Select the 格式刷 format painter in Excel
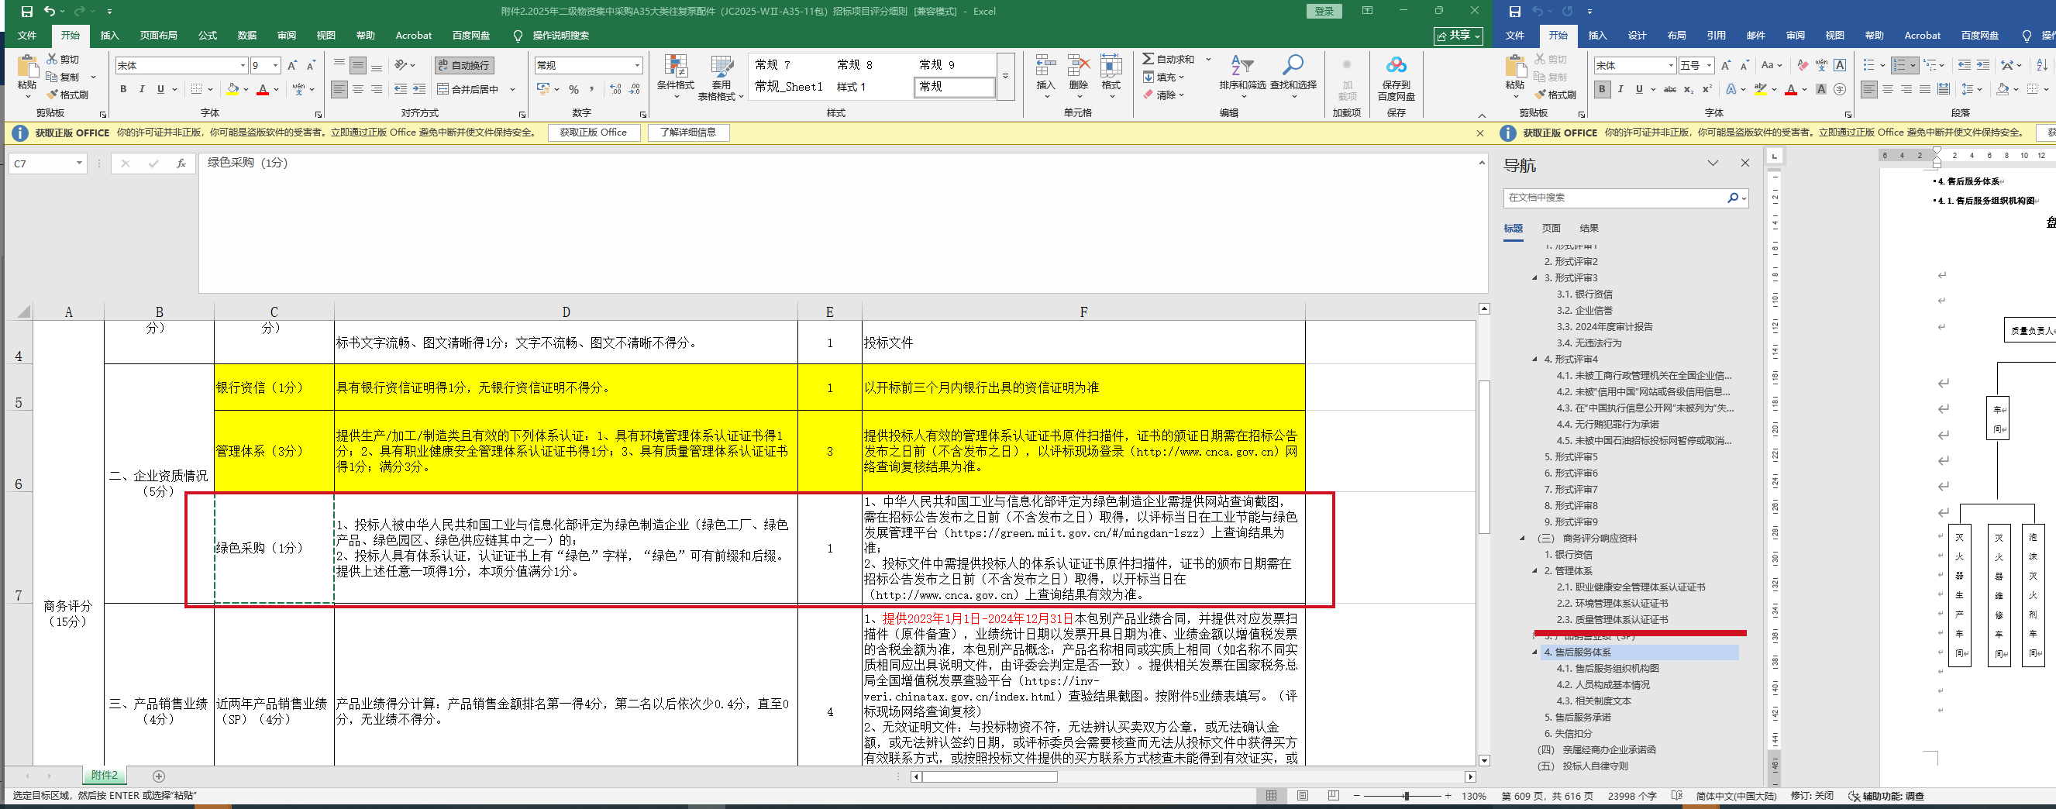Viewport: 2056px width, 809px height. coord(67,95)
